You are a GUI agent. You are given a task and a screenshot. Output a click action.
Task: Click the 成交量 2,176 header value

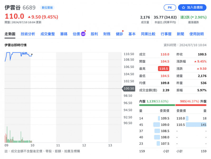[145, 17]
